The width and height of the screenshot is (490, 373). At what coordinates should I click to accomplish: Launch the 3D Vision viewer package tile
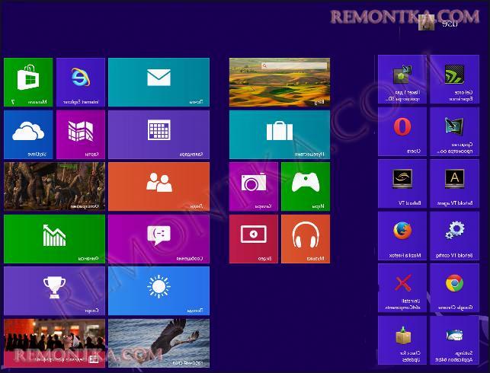pyautogui.click(x=402, y=79)
